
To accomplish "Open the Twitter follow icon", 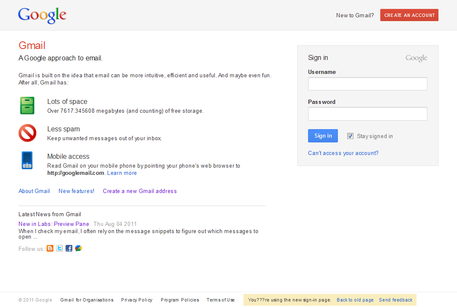I will click(x=59, y=248).
